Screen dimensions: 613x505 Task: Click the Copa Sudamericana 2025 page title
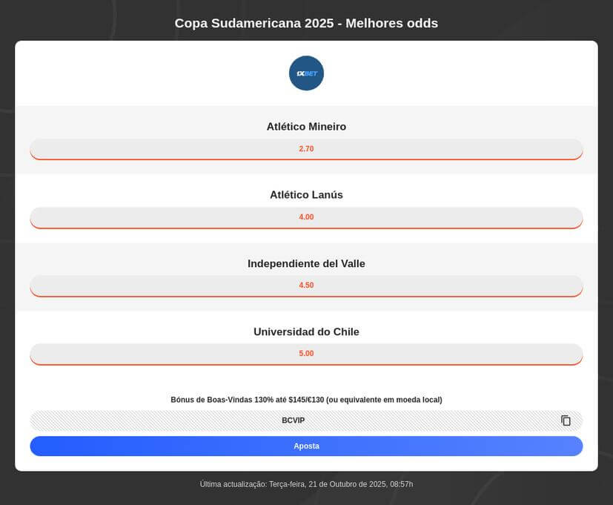coord(306,23)
